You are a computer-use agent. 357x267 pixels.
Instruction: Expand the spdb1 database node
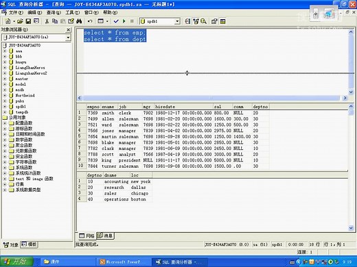[5, 107]
